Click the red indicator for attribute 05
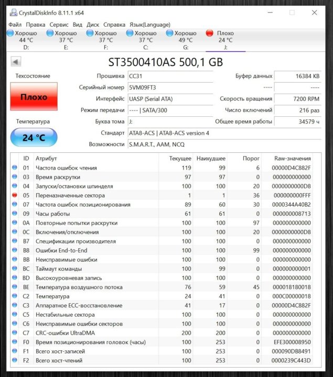This screenshot has height=377, width=333. (15, 195)
